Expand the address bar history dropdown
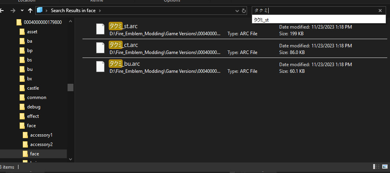 click(x=236, y=11)
